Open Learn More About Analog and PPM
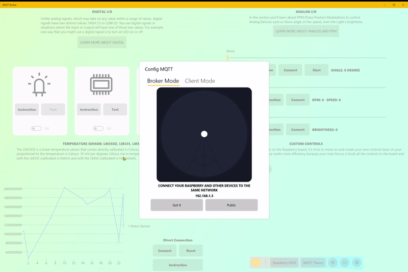The height and width of the screenshot is (272, 408). point(306,31)
